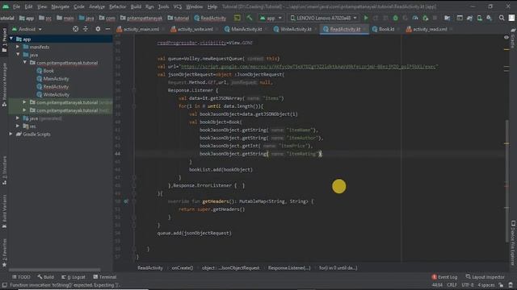Fold the getHeaders function block
Screen dimensions: 517x290
coord(134,201)
